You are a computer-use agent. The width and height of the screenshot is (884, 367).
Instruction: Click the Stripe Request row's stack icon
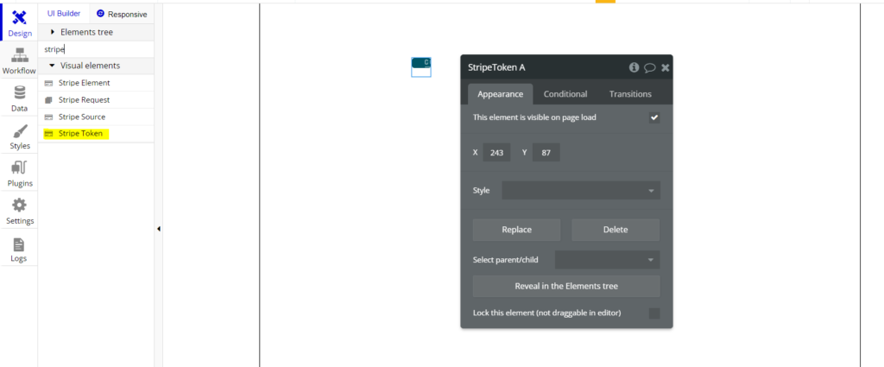(x=48, y=100)
